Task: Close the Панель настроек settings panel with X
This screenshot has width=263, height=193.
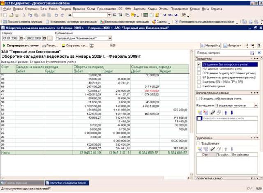Action: 259,53
